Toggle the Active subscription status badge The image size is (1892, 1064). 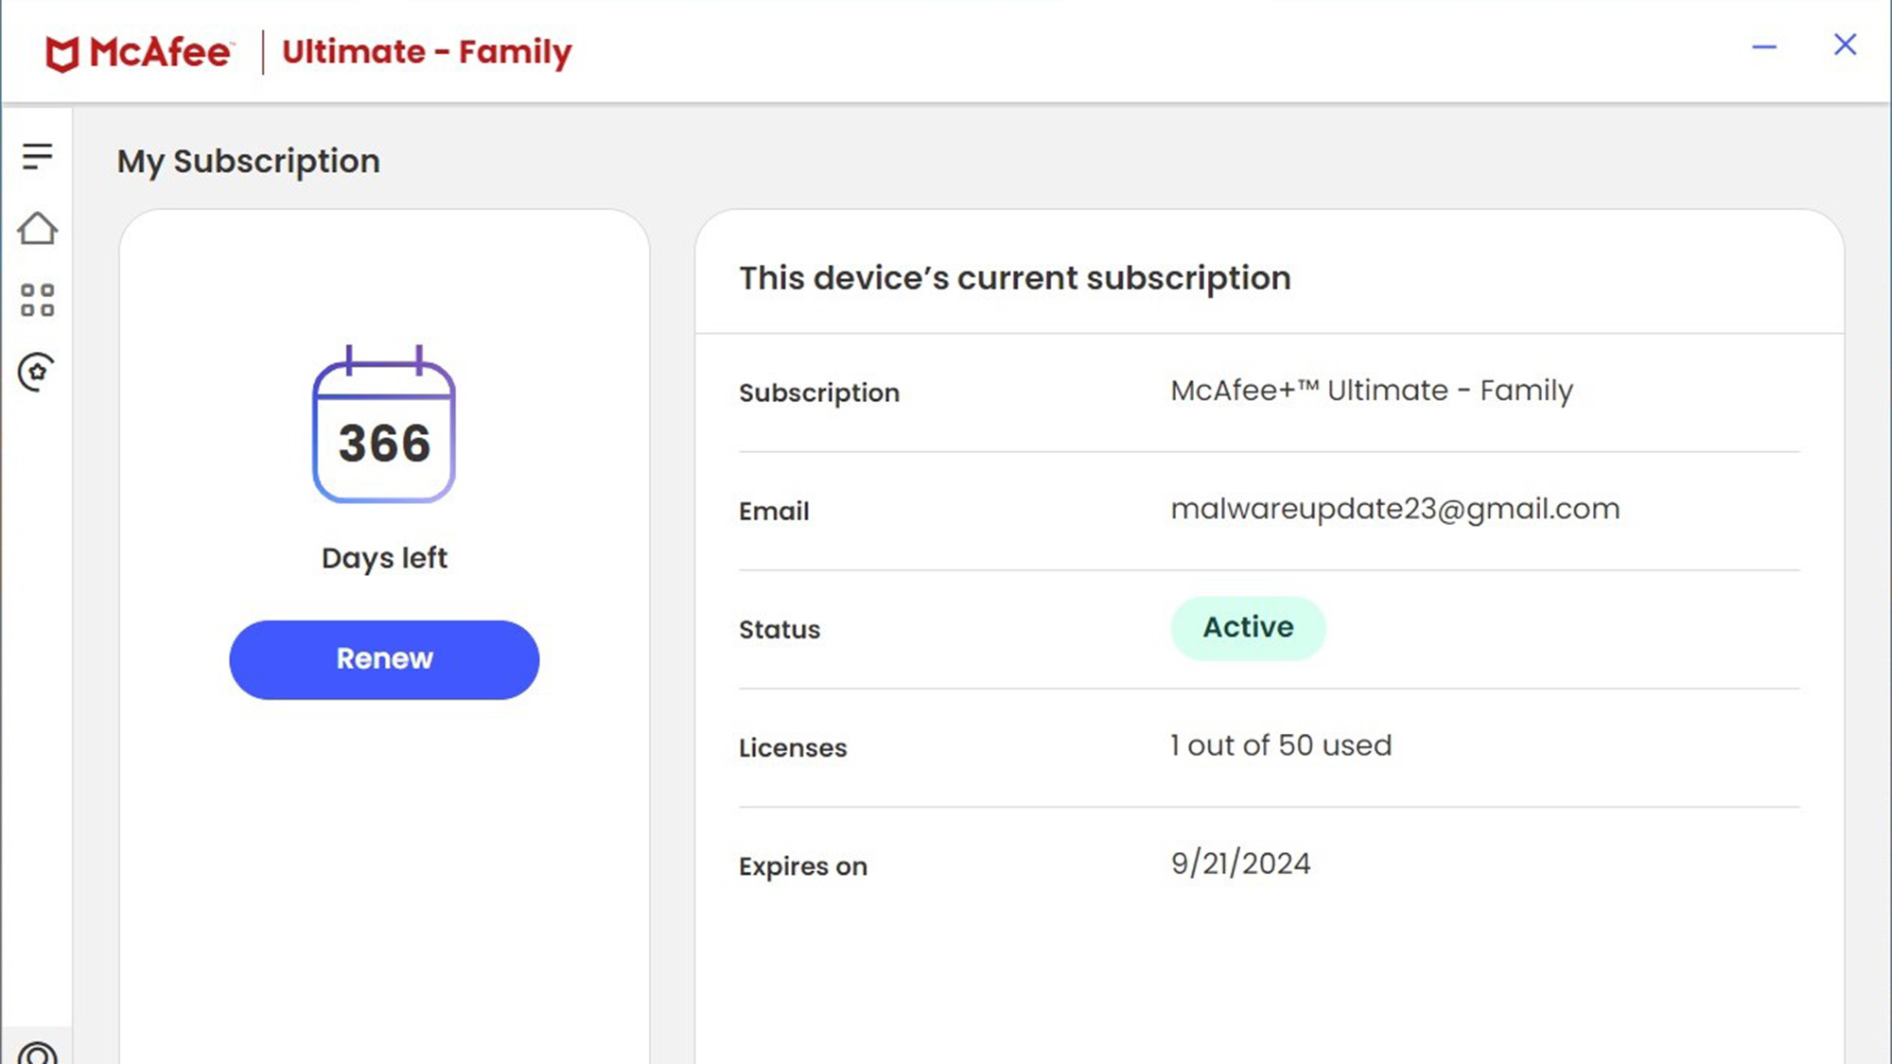point(1248,627)
